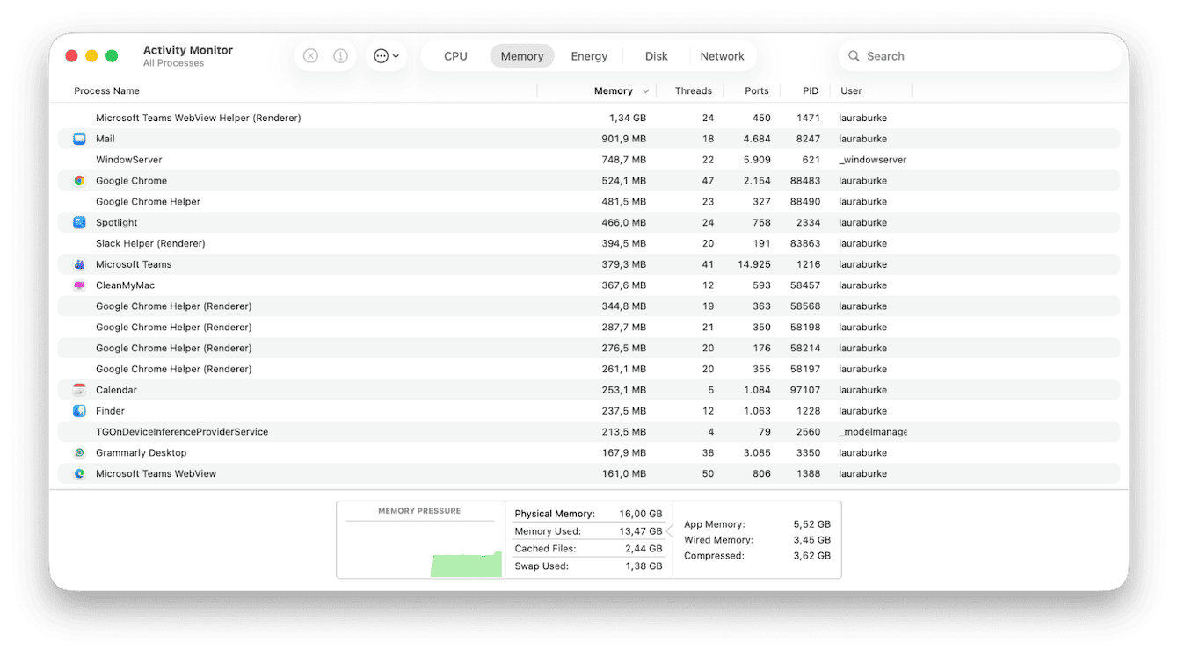1178x656 pixels.
Task: Select the Calendar app icon
Action: [x=79, y=389]
